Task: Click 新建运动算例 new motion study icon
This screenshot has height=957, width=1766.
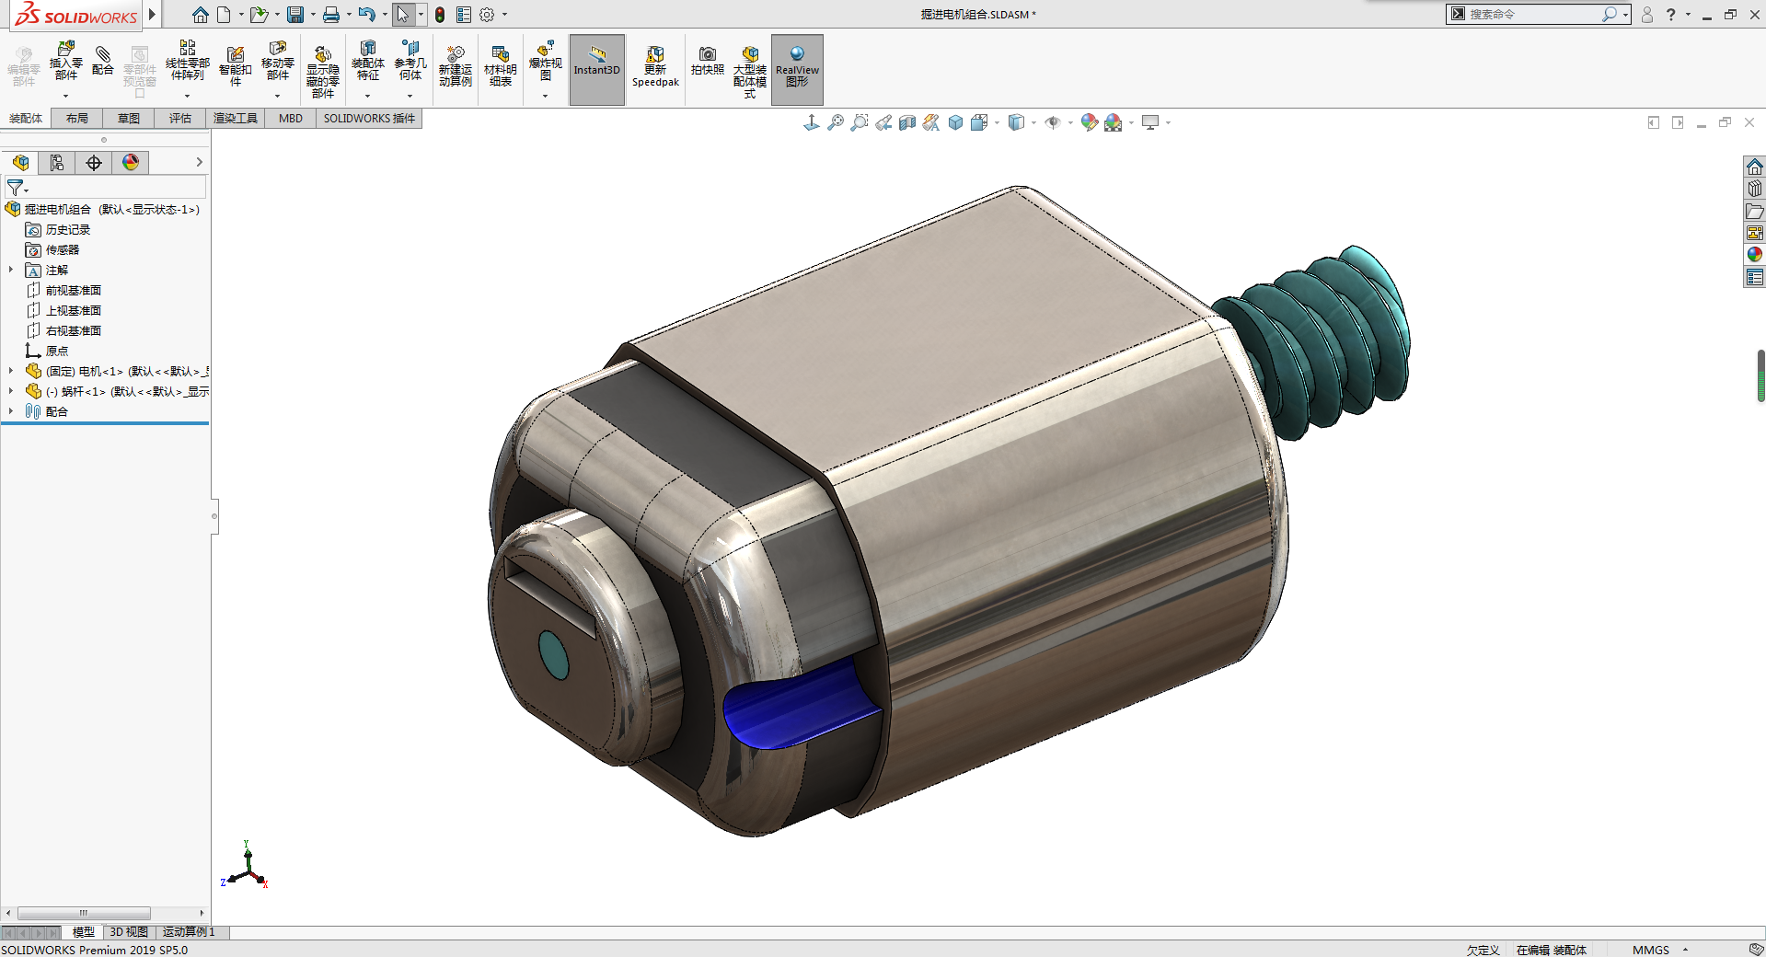Action: point(455,64)
